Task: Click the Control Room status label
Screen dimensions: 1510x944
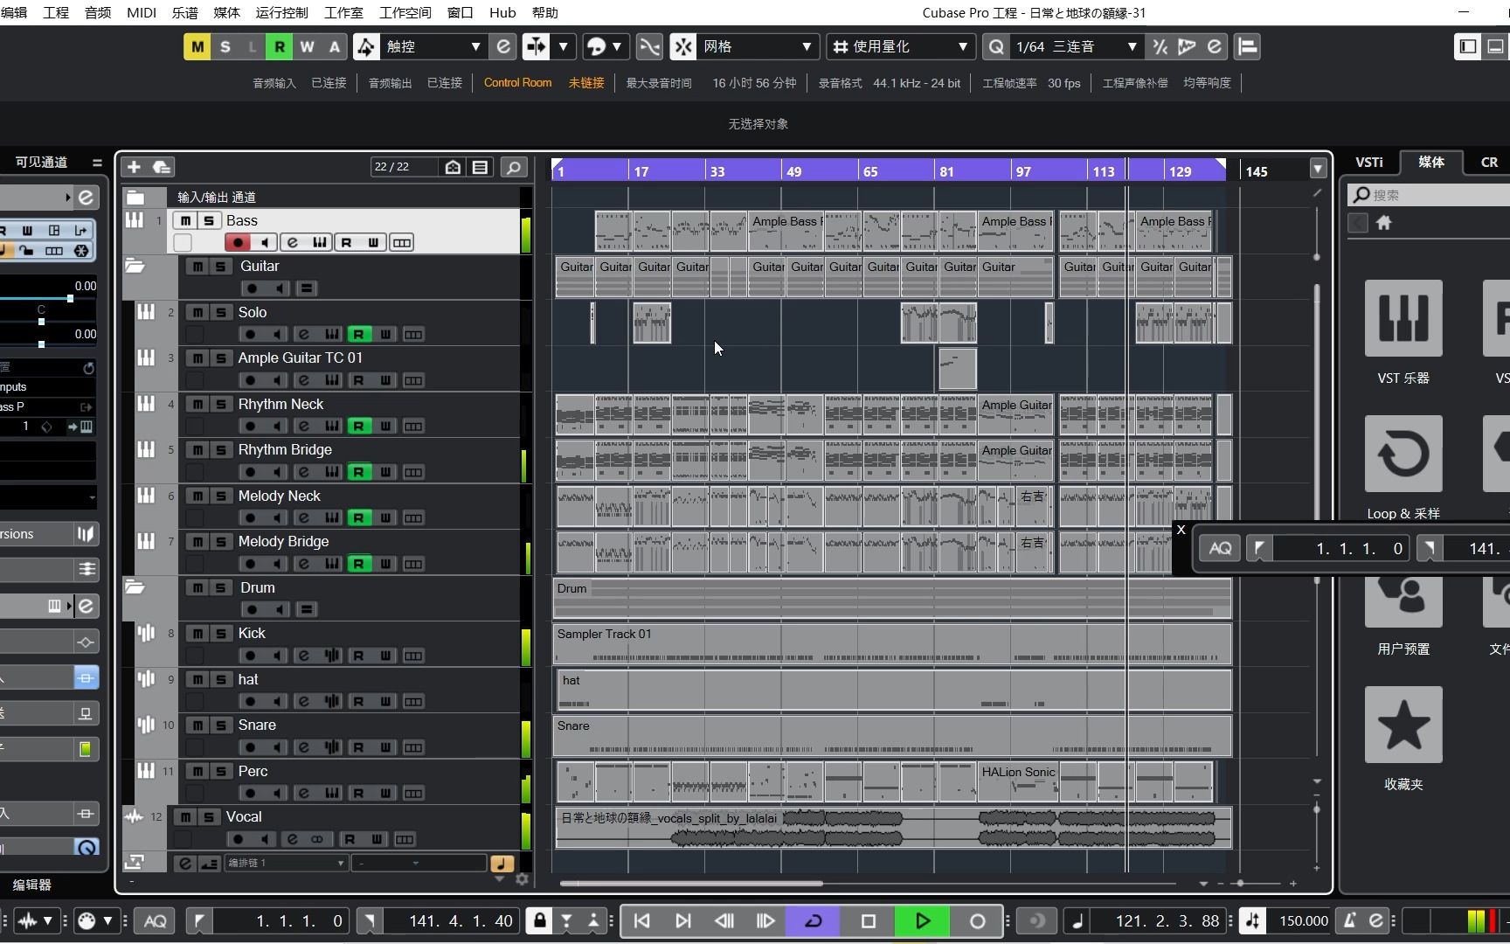Action: tap(517, 83)
